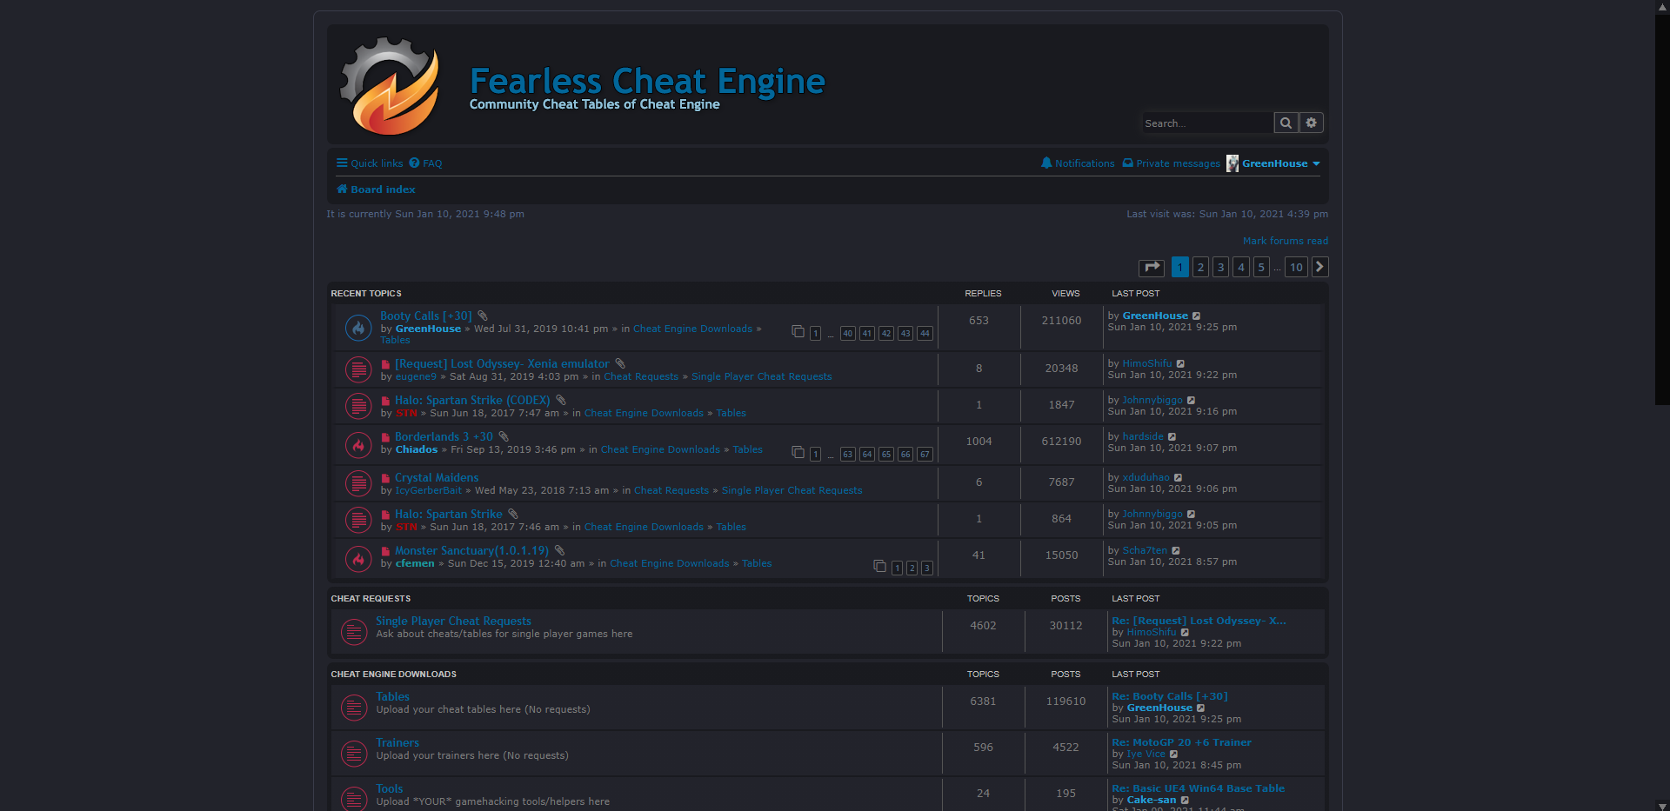Viewport: 1670px width, 811px height.
Task: Click the search magnifier button
Action: pos(1286,123)
